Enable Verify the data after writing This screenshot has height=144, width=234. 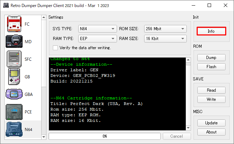coord(55,48)
